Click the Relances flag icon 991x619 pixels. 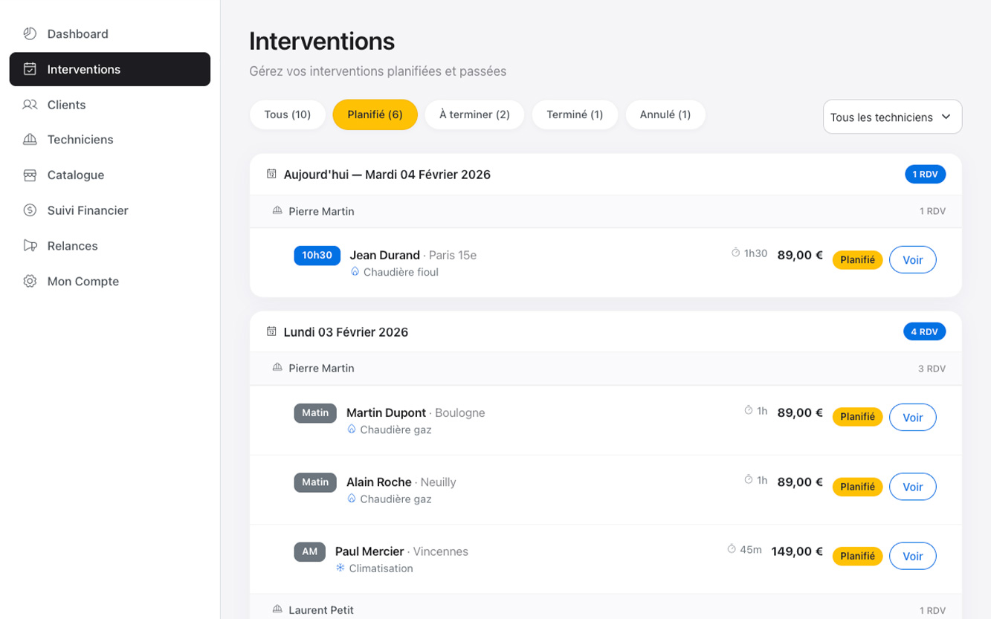coord(30,246)
